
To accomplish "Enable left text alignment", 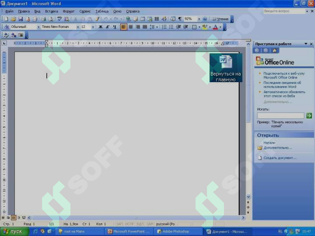I will pos(123,27).
